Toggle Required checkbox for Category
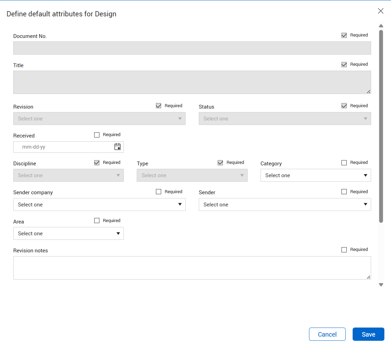Viewport: 391px width, 346px height. coord(344,163)
